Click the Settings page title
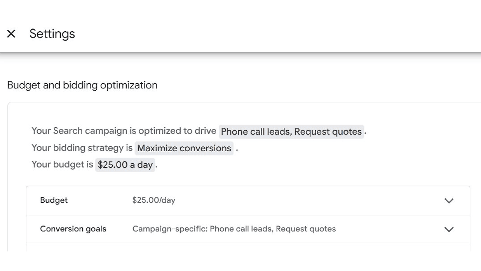Screen dimensions: 481x271 click(52, 34)
